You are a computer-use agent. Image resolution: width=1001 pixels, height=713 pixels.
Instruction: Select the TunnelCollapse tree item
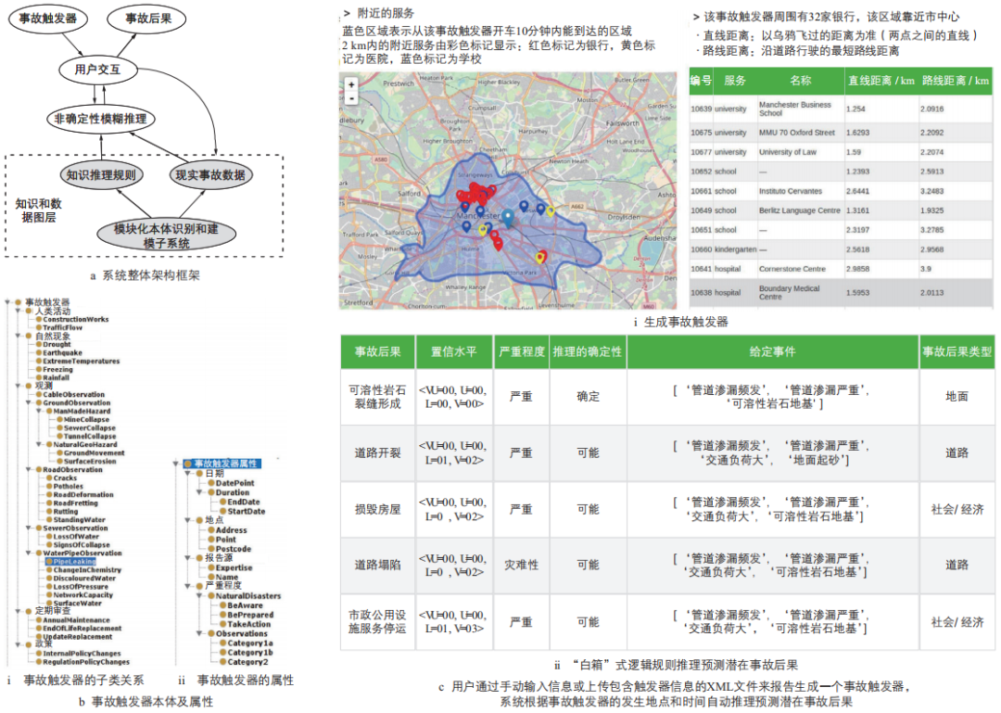pos(90,437)
